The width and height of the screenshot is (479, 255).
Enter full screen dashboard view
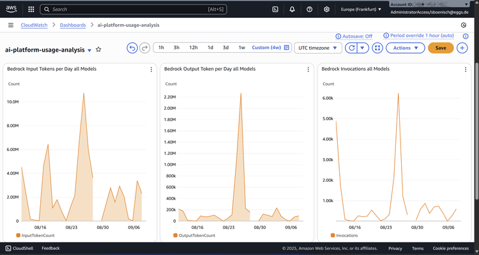tap(377, 48)
